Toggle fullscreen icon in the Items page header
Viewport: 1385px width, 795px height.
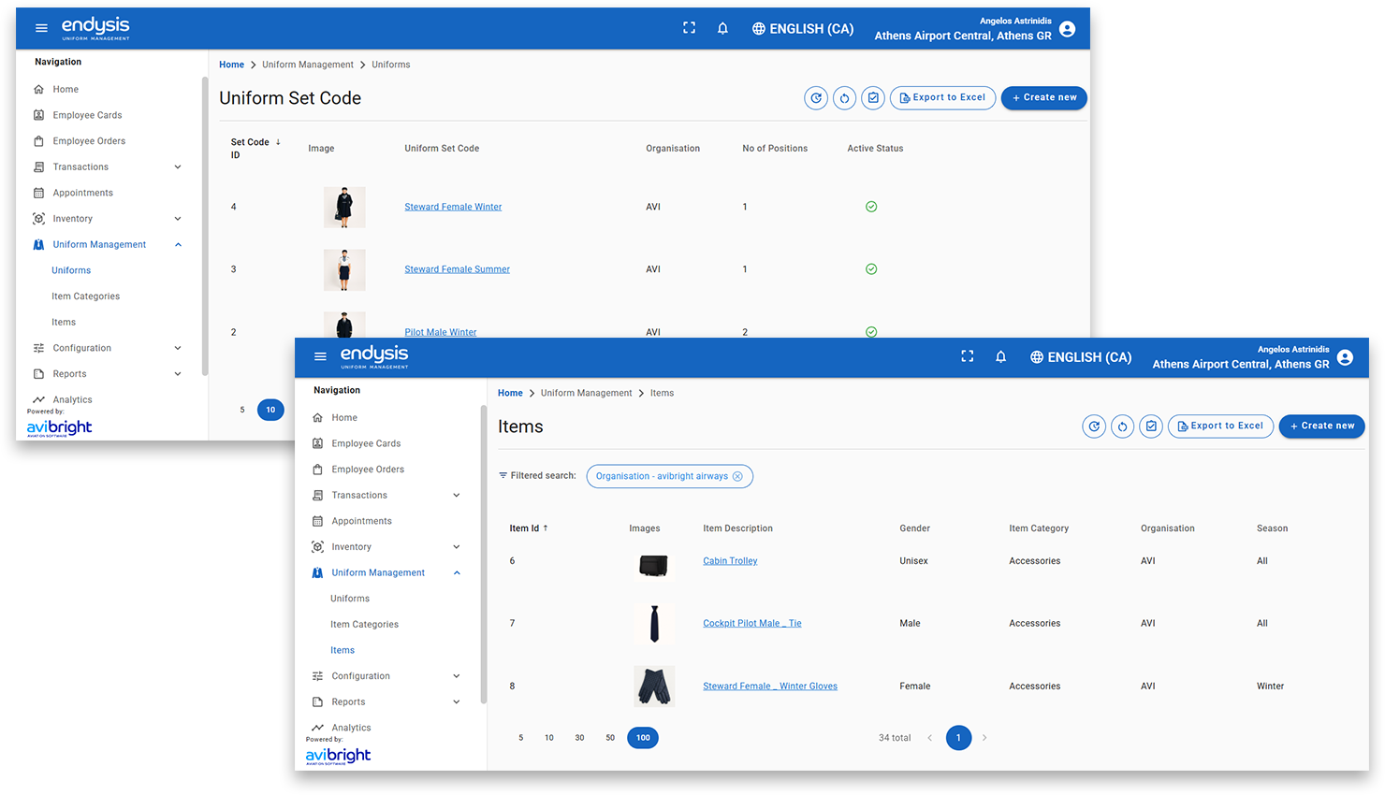point(967,356)
